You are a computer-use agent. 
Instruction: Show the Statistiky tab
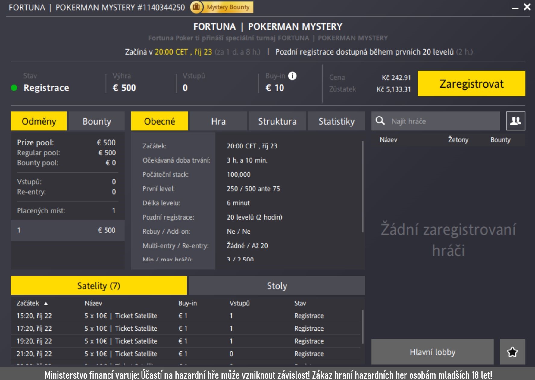pos(336,121)
